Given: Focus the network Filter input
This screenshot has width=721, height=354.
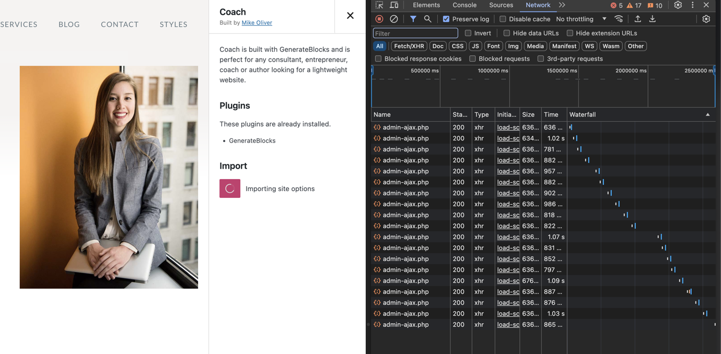Looking at the screenshot, I should pos(415,33).
